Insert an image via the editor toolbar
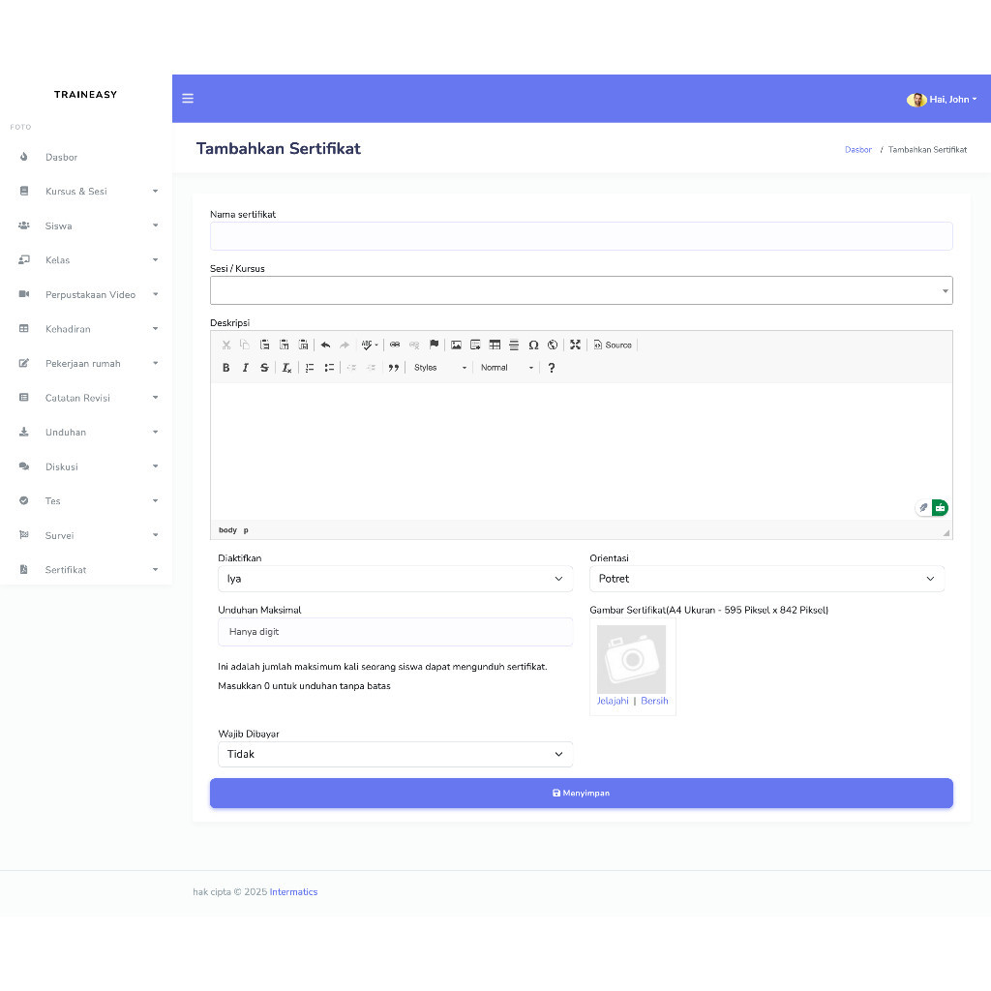The width and height of the screenshot is (991, 991). coord(456,345)
